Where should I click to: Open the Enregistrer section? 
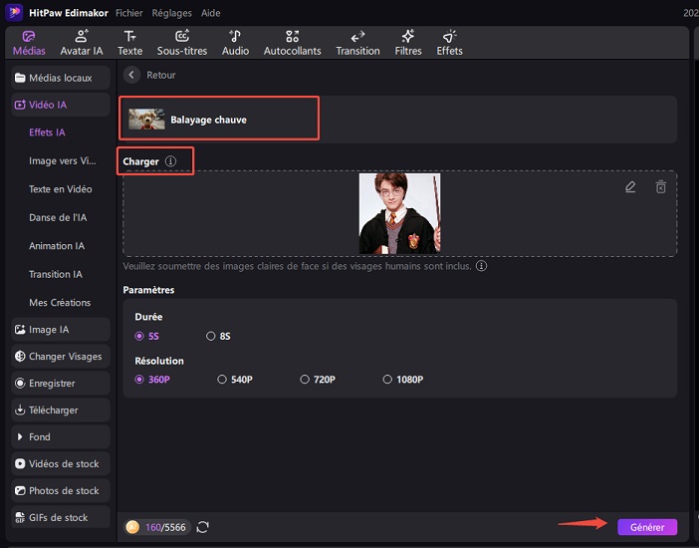tap(61, 383)
